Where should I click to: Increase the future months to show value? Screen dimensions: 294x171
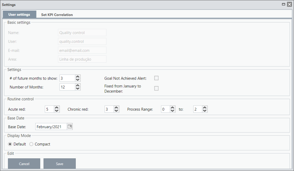78,76
